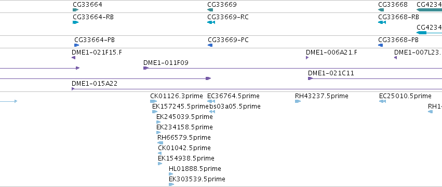Click the RH66579.5prime reverse arrow
This screenshot has height=187, width=442.
click(160, 143)
